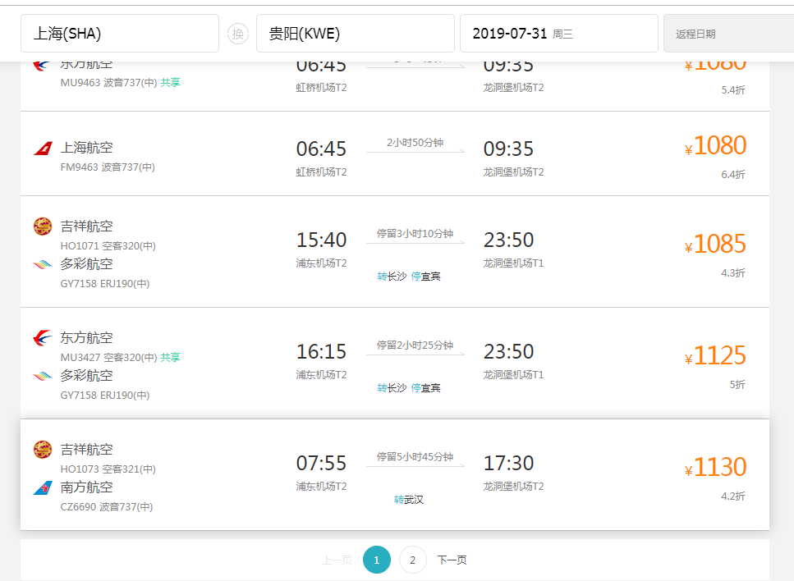Select the ¥1130 price for HO1073 flight
The width and height of the screenshot is (794, 581).
point(715,467)
